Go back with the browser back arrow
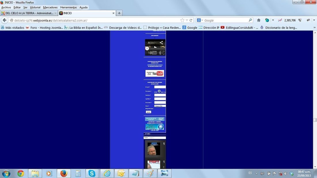Screen dimensions: 317x178 5,20
